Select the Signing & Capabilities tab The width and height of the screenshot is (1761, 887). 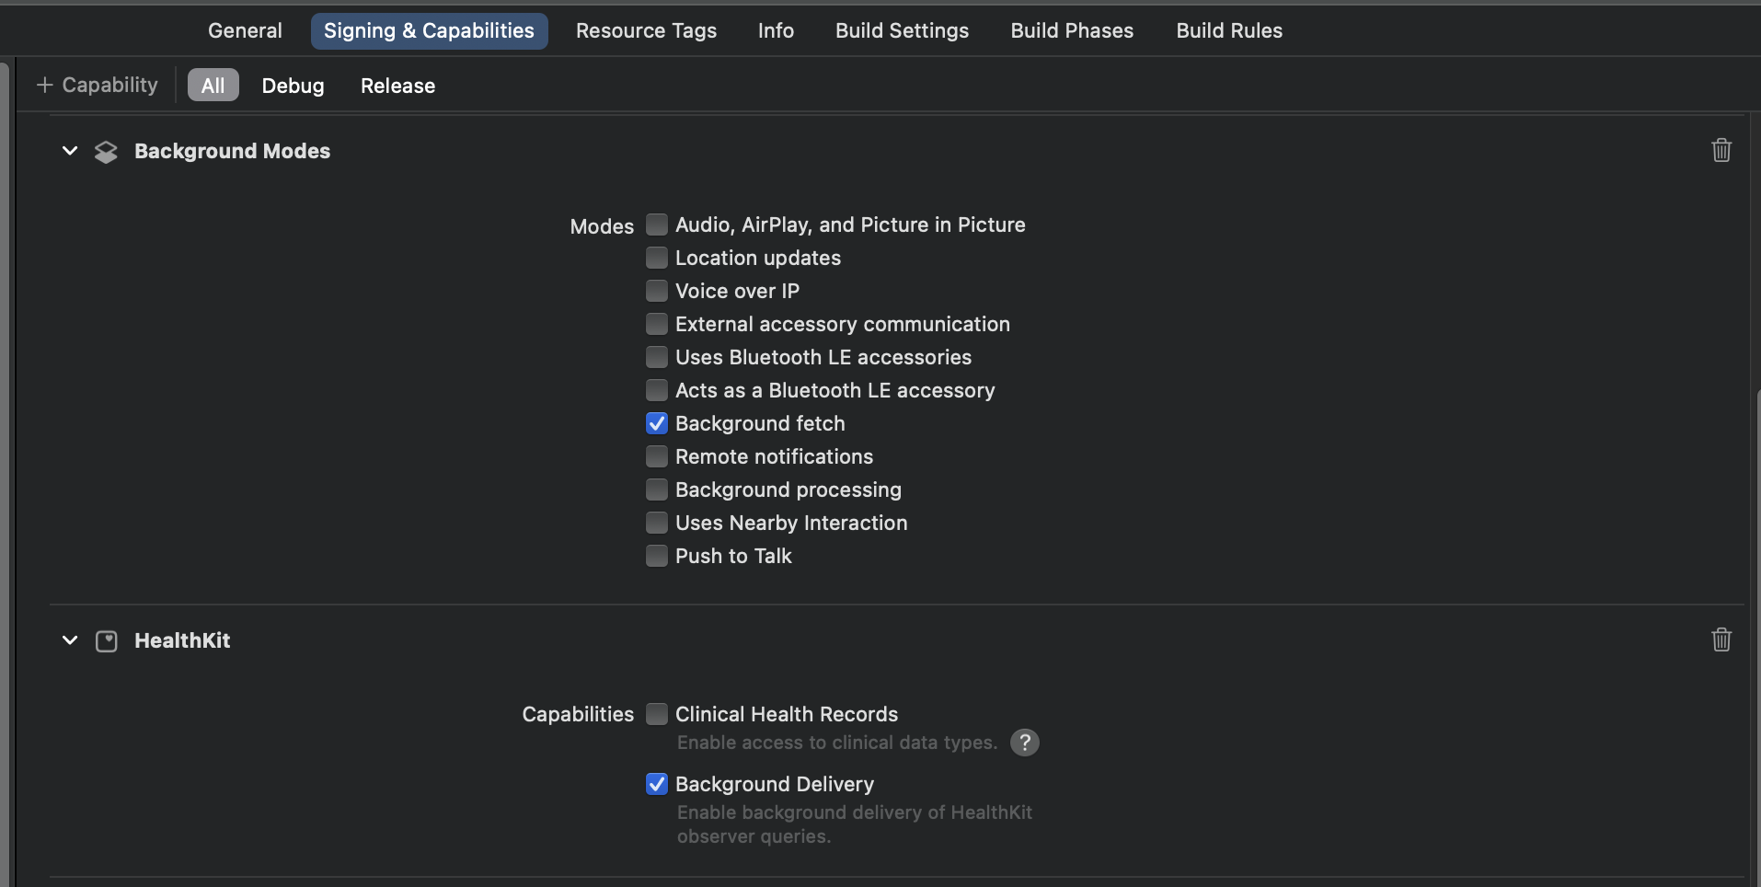point(429,30)
